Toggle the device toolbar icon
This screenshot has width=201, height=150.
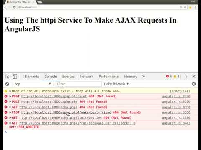[x=15, y=77]
